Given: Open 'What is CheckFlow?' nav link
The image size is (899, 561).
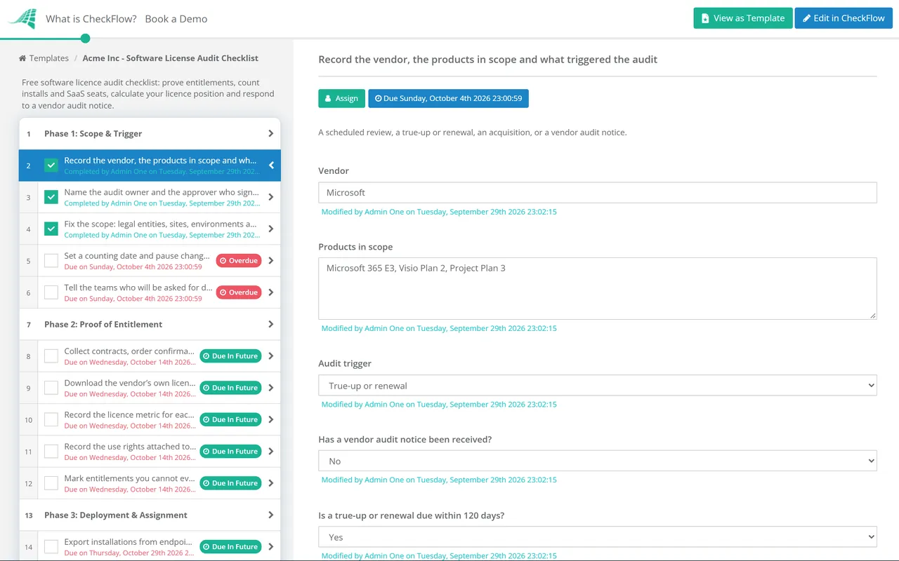Looking at the screenshot, I should [91, 19].
